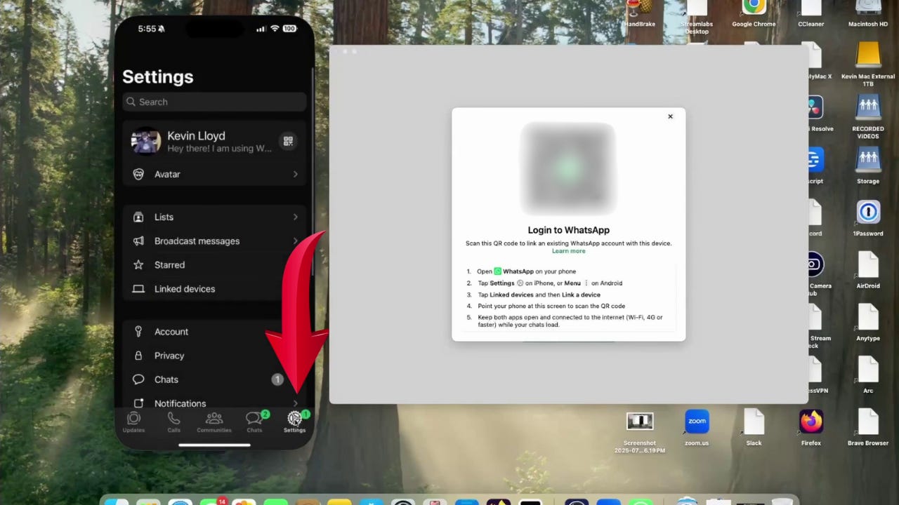Tap the Privacy label
Screen dimensions: 899x505
(169, 356)
